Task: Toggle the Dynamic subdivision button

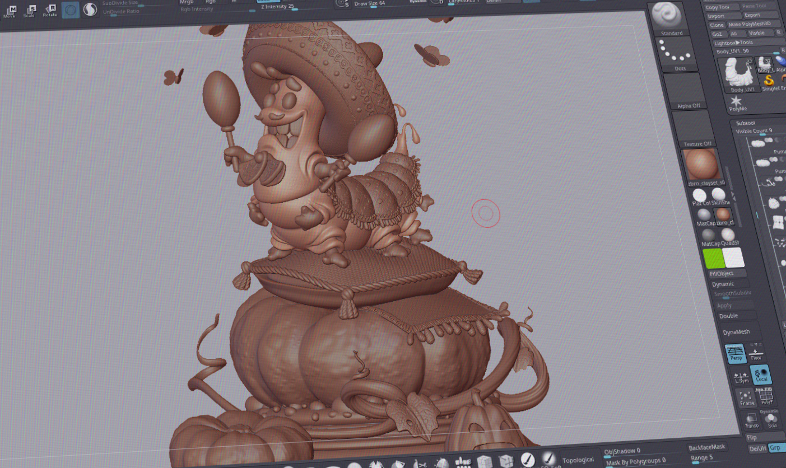Action: coord(731,284)
